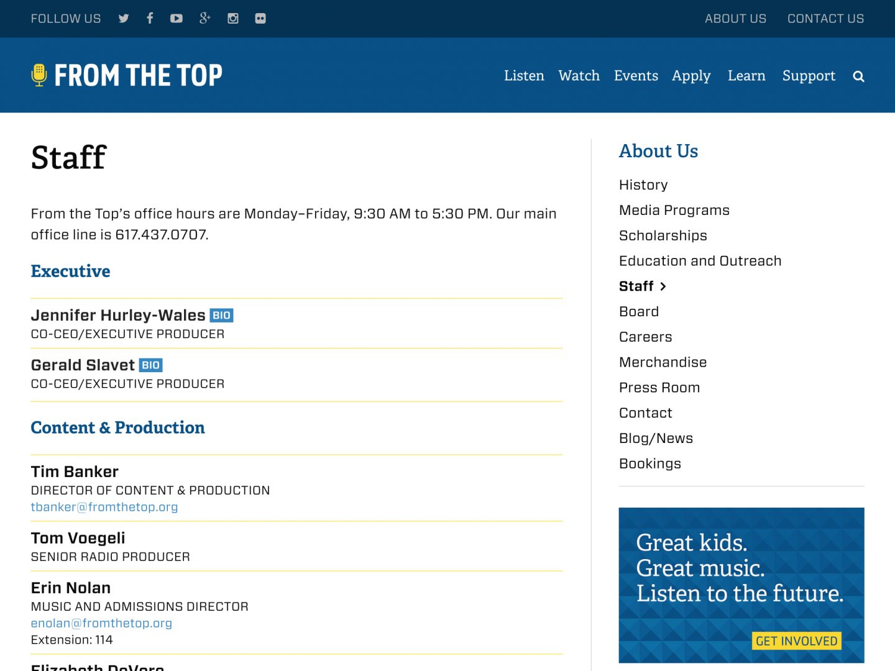Open the Listen menu
This screenshot has height=671, width=895.
coord(524,76)
